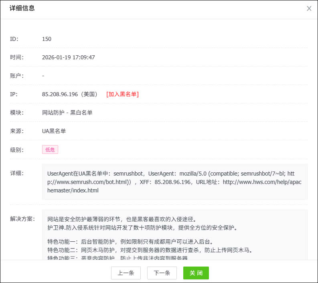Click the 加入黑名单 link next to the IP

(x=122, y=94)
